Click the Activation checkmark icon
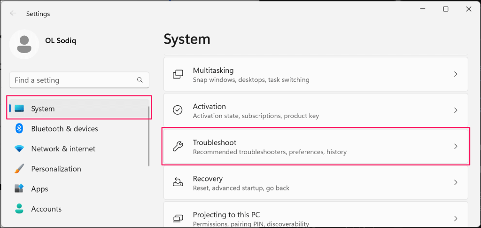 tap(178, 110)
